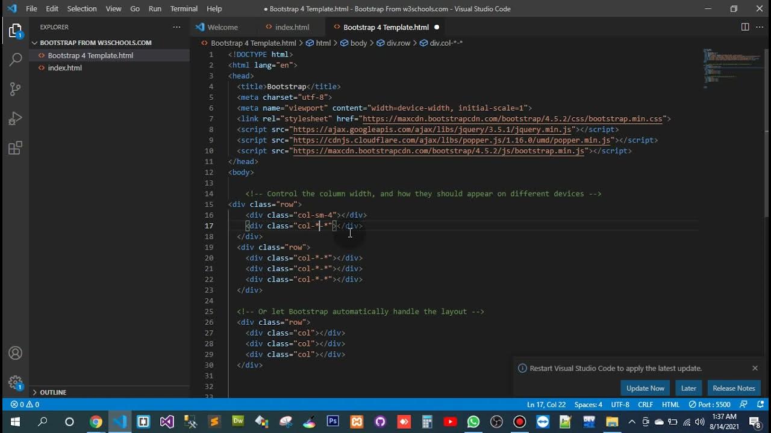Open the Source Control view

(x=16, y=89)
